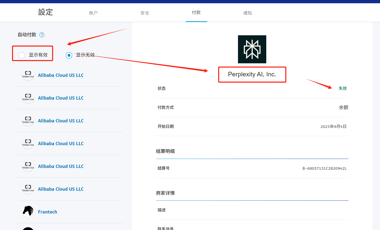Image resolution: width=380 pixels, height=230 pixels.
Task: Open the third Alibaba Cloud US LLC link
Action: click(61, 121)
